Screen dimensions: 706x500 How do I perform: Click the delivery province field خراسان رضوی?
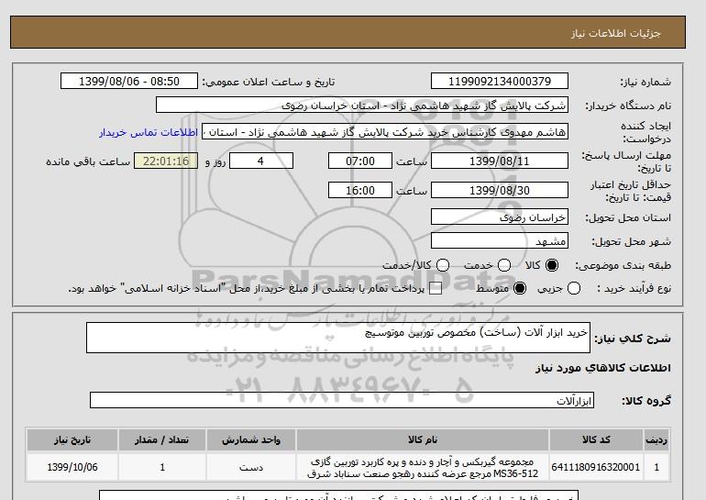(x=500, y=217)
